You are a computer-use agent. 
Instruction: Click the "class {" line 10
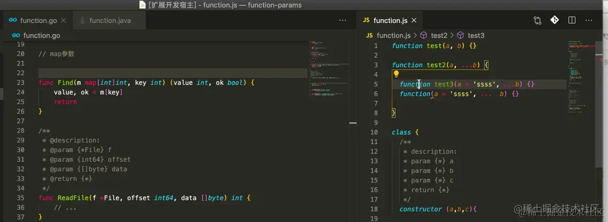pos(405,132)
